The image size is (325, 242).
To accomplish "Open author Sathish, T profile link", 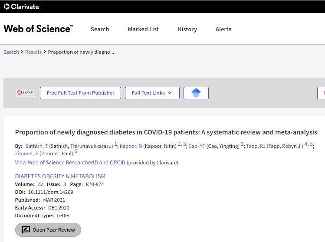I will pyautogui.click(x=36, y=146).
